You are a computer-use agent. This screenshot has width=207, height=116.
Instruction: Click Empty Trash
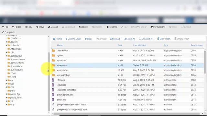tap(182, 39)
